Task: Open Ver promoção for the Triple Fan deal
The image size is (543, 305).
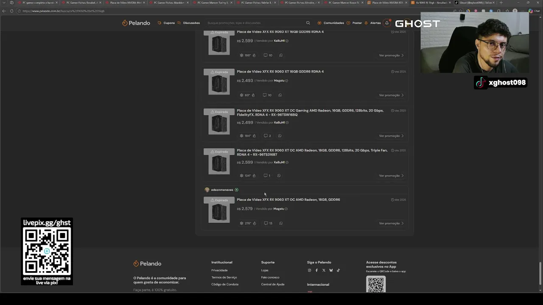Action: (391, 175)
